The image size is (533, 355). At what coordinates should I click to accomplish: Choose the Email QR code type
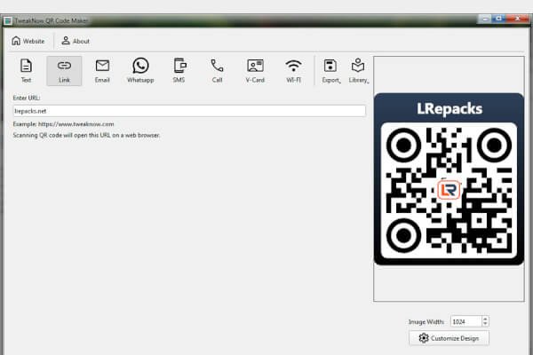pyautogui.click(x=102, y=71)
